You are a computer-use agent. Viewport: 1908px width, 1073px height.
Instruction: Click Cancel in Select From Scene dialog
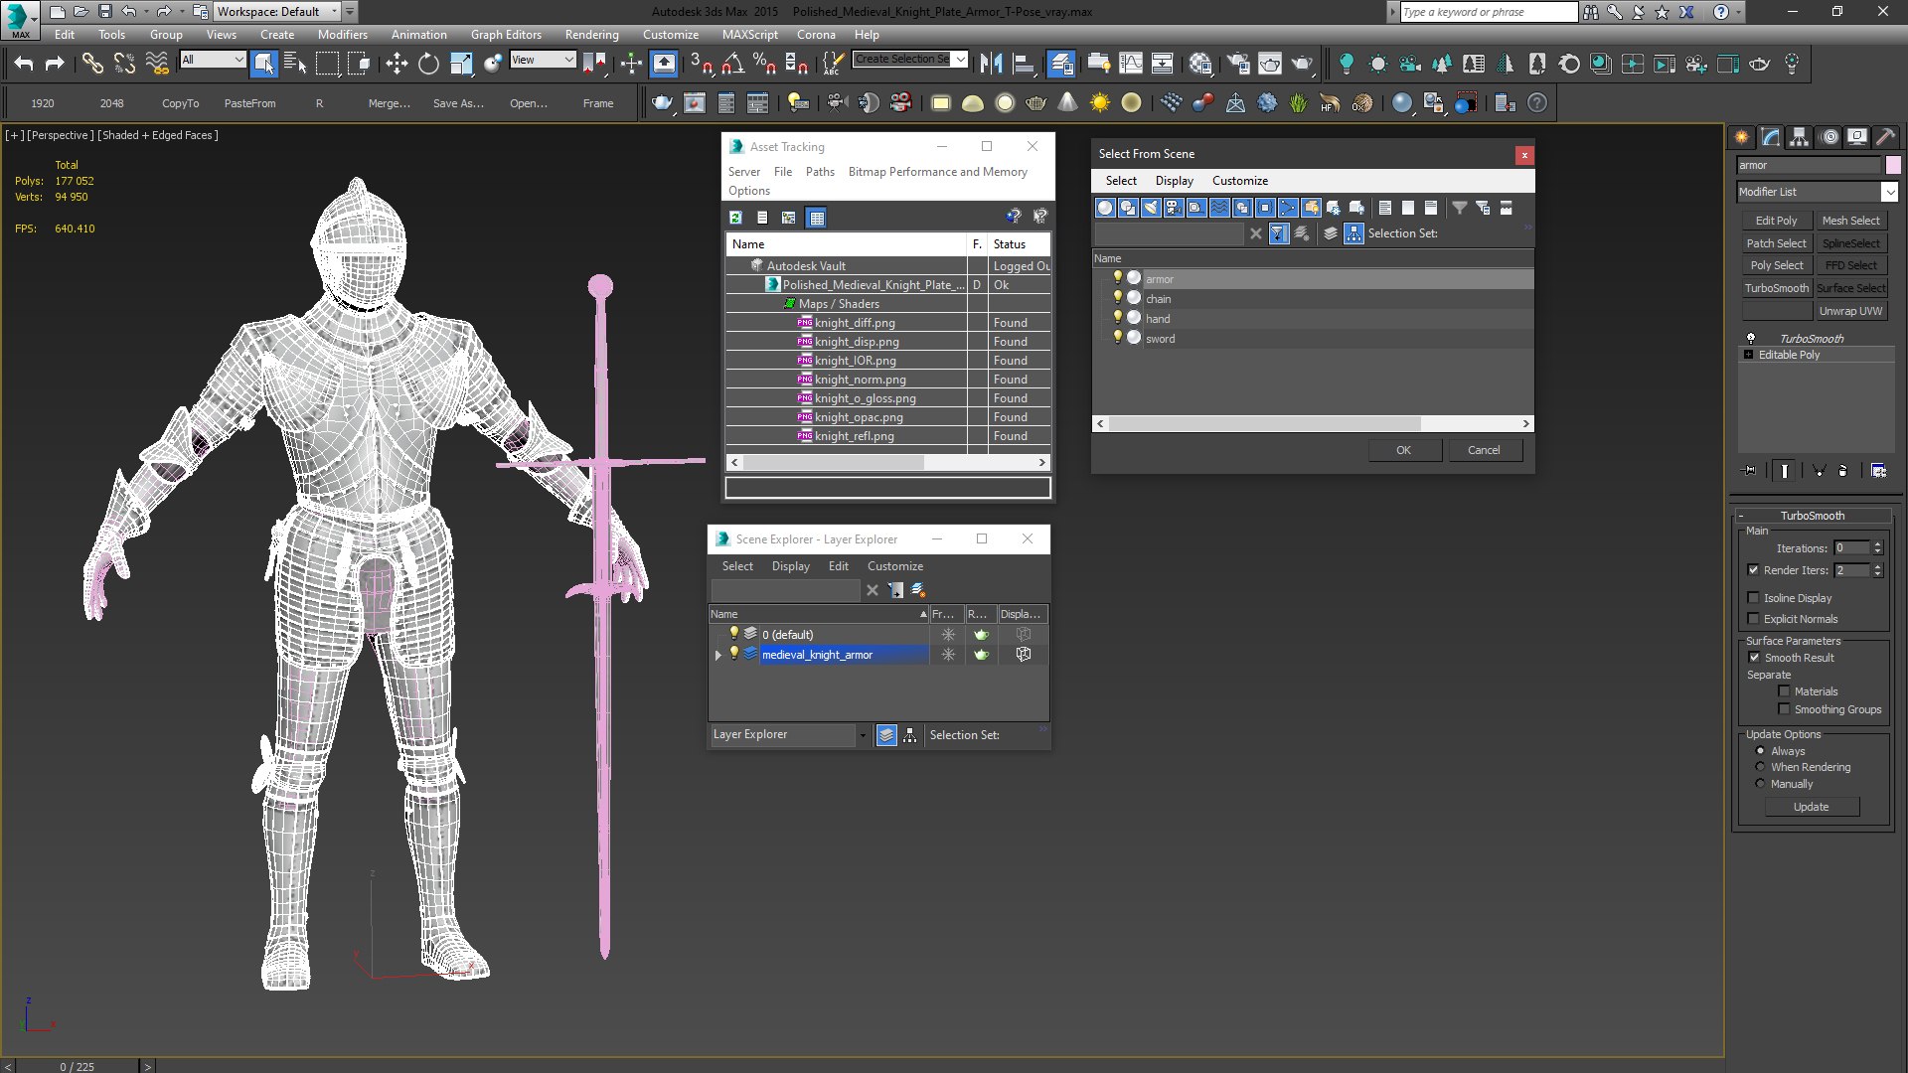pos(1484,450)
